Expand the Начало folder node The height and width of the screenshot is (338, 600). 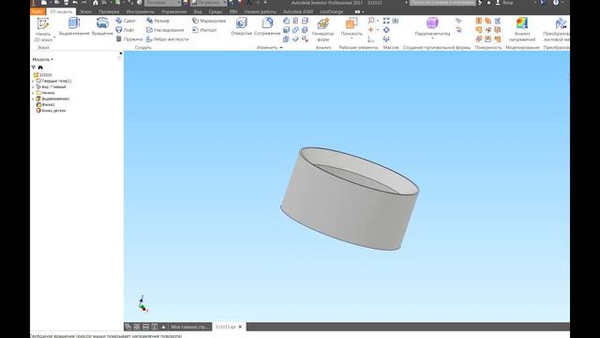33,93
